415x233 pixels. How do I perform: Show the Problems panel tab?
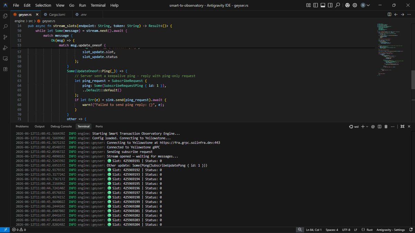pyautogui.click(x=22, y=127)
